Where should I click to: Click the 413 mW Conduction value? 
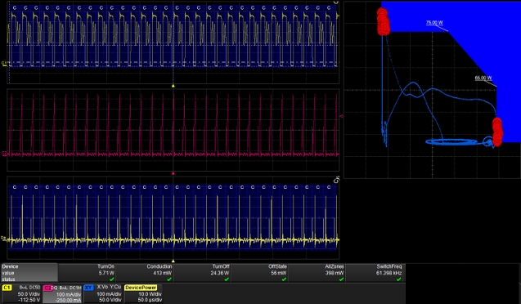coord(163,273)
